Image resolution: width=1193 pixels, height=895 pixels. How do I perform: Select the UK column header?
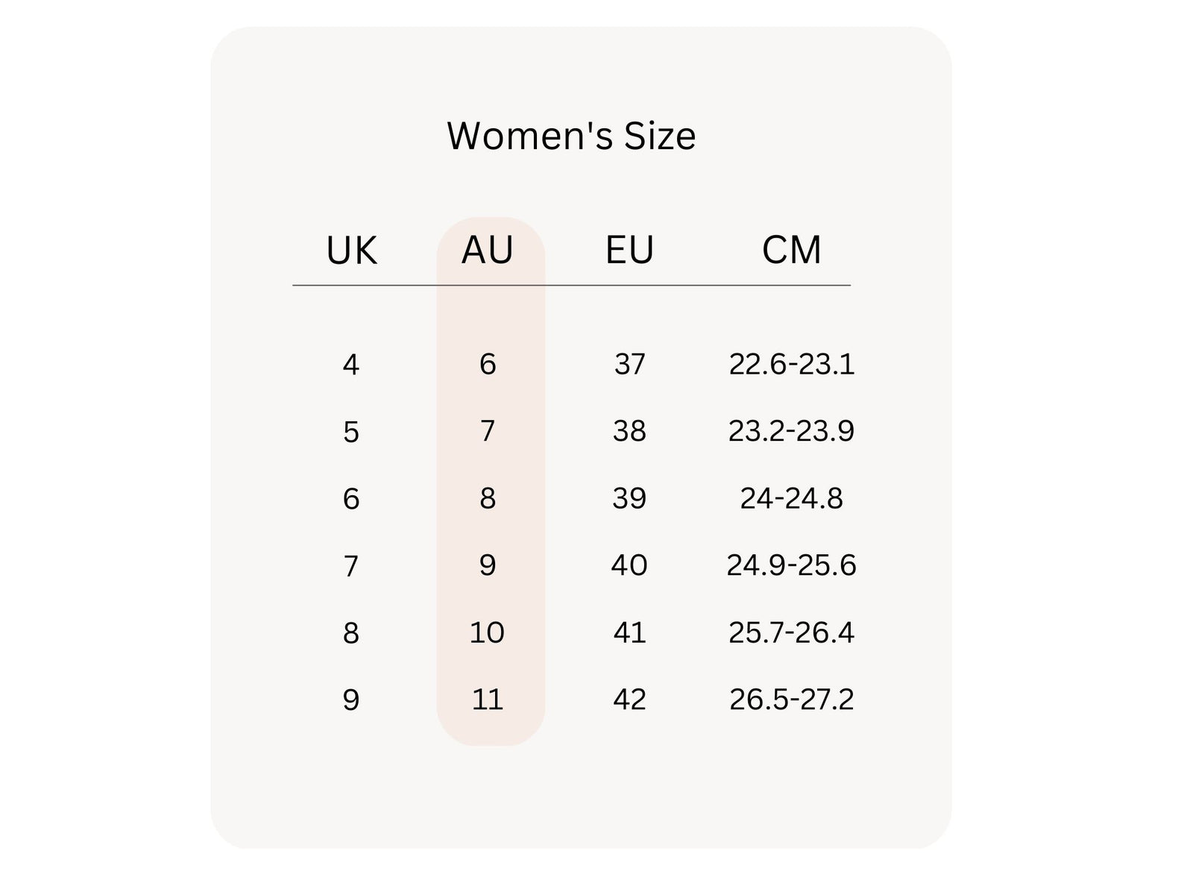click(351, 251)
